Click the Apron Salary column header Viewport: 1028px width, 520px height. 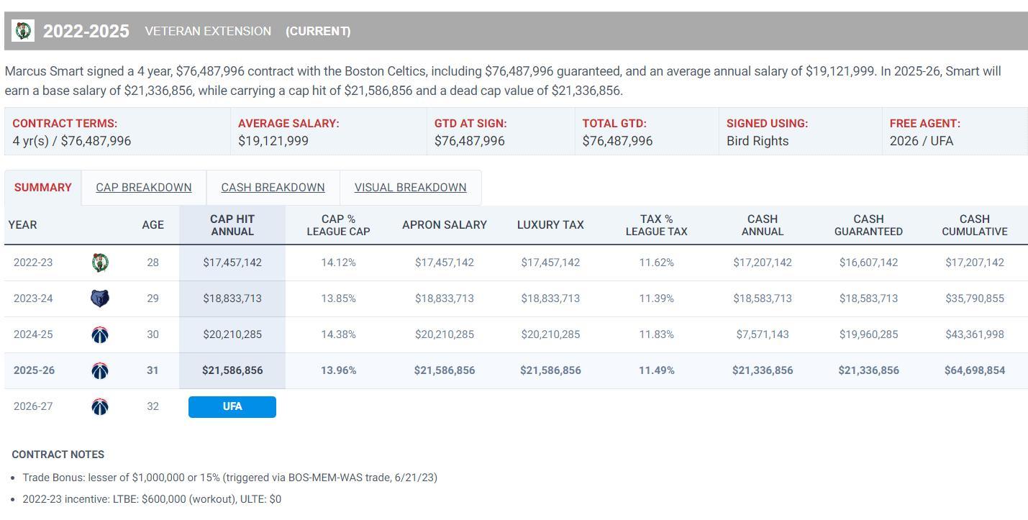(x=445, y=225)
